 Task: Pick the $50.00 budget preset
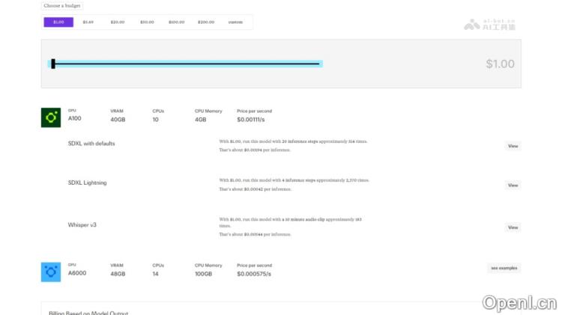click(147, 22)
